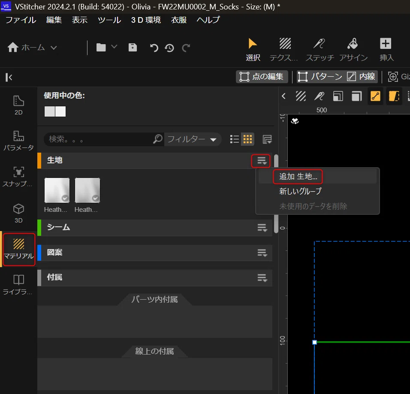Expand the folder dropdown arrow

[x=114, y=47]
